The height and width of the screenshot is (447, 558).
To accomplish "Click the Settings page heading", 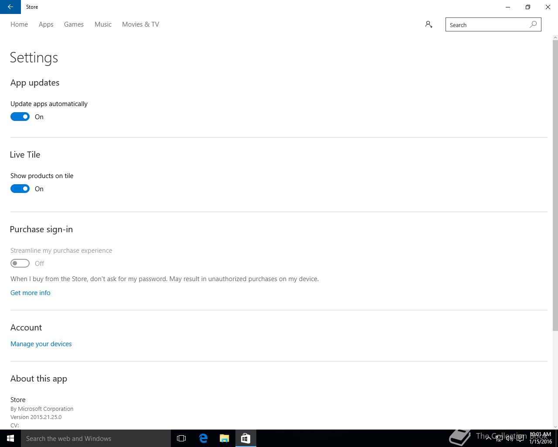I will pyautogui.click(x=34, y=58).
